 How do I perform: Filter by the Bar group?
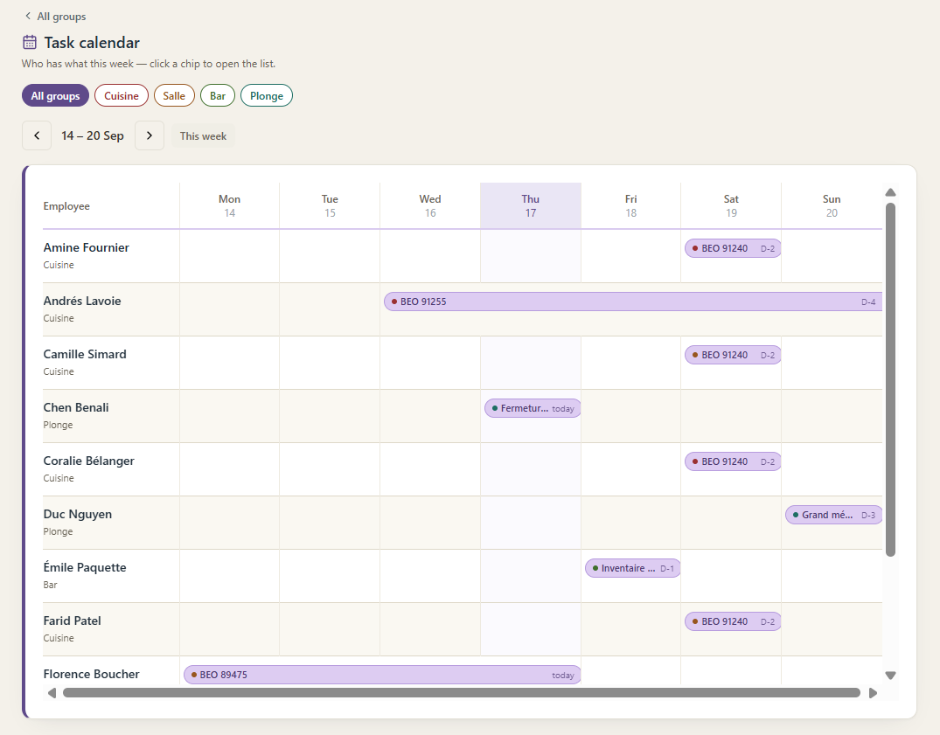click(x=218, y=96)
